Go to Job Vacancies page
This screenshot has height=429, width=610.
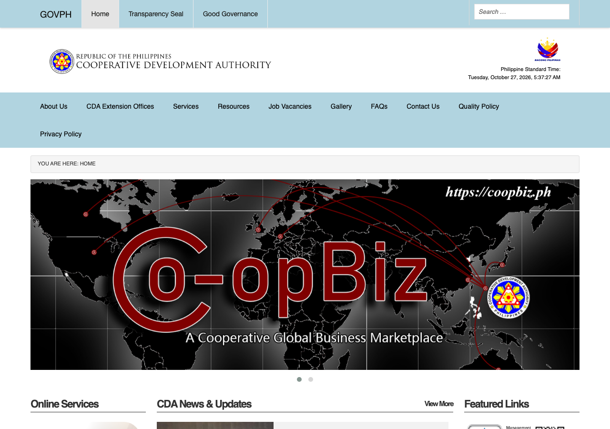click(x=290, y=106)
